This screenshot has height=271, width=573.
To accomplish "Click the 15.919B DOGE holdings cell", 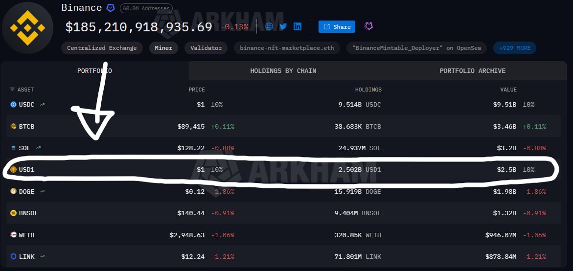I will (358, 191).
